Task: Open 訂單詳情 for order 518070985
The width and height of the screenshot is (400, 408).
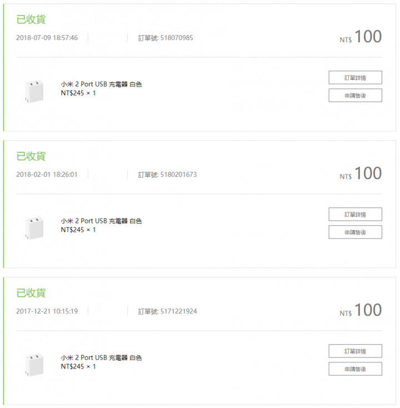Action: pyautogui.click(x=355, y=77)
